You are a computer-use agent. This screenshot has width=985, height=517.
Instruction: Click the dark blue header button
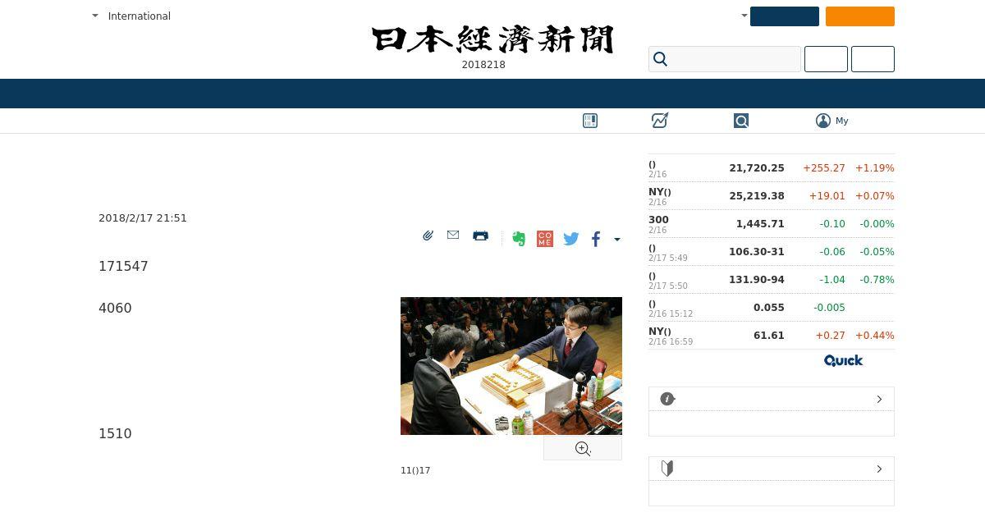click(784, 16)
